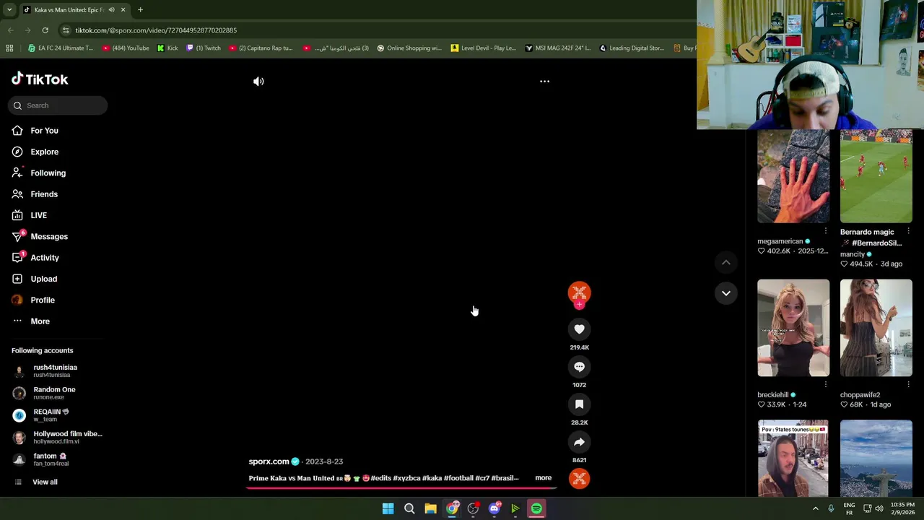Open 'Pov : 9tates tounes' video thumbnail
Image resolution: width=924 pixels, height=520 pixels.
(x=793, y=459)
